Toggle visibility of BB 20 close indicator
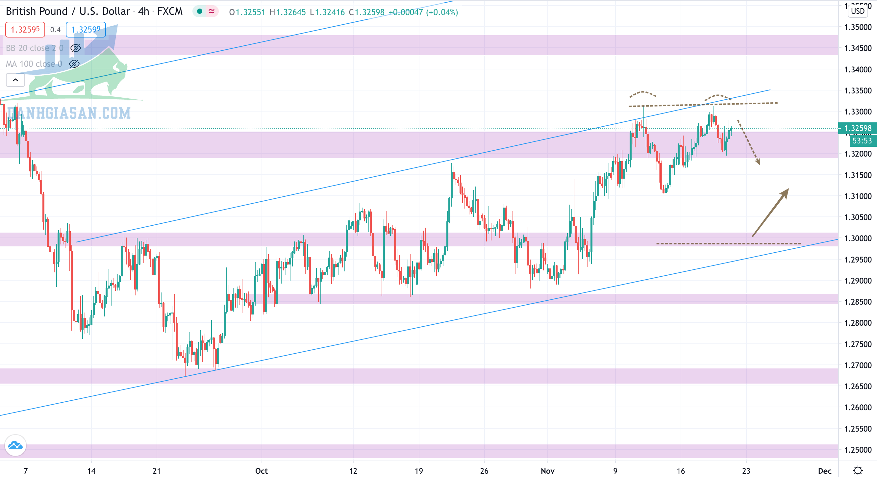Image resolution: width=877 pixels, height=477 pixels. click(76, 48)
